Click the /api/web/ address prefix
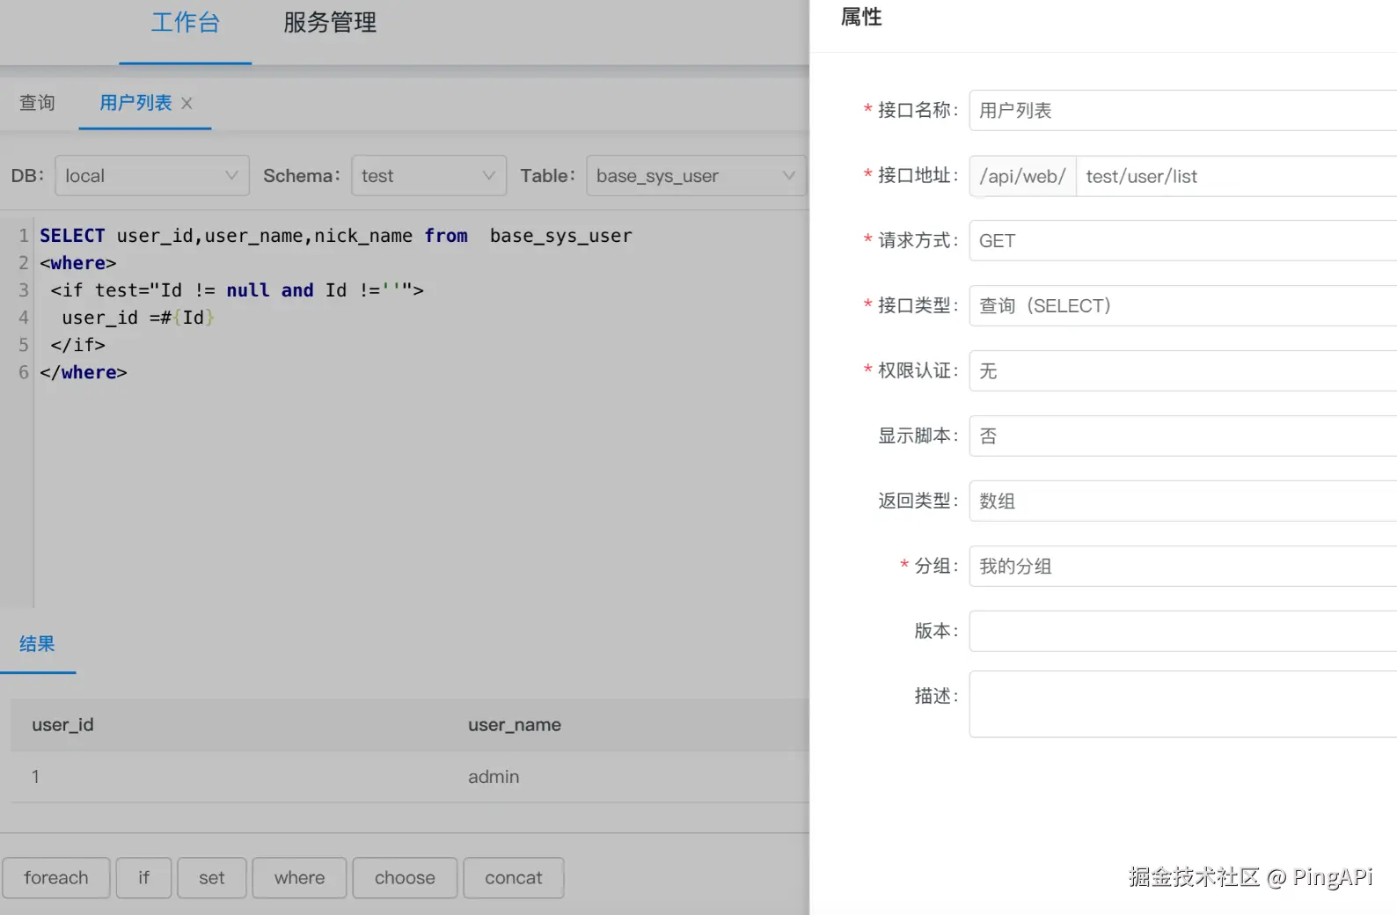This screenshot has width=1397, height=915. (x=1023, y=176)
